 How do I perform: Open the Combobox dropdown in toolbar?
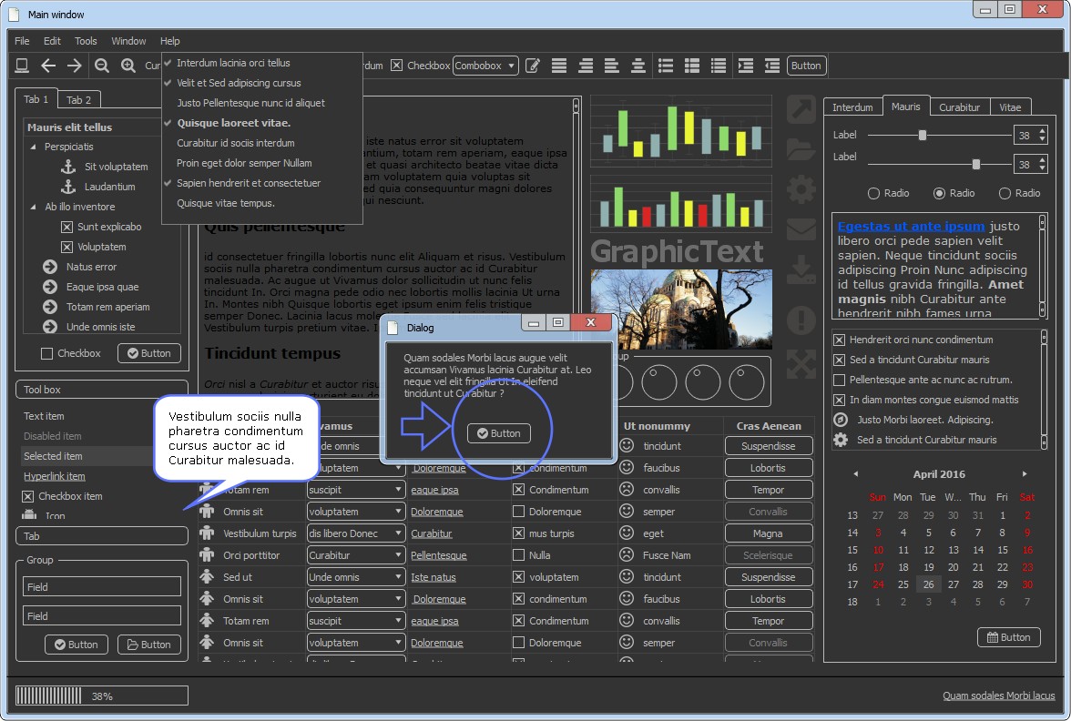(485, 66)
